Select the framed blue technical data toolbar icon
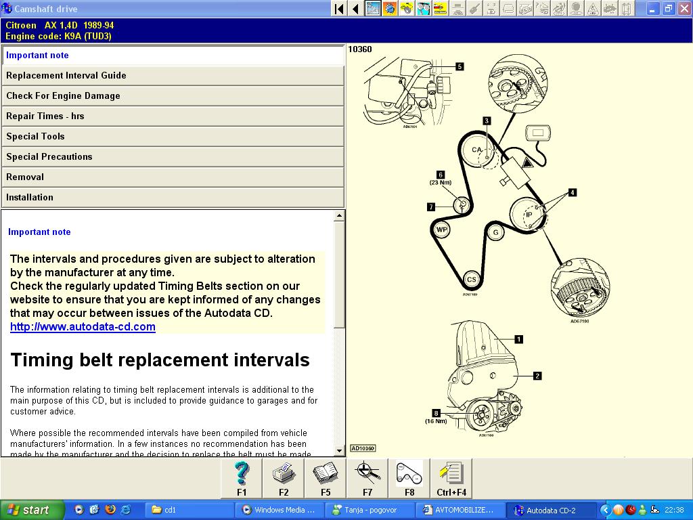 [373, 8]
